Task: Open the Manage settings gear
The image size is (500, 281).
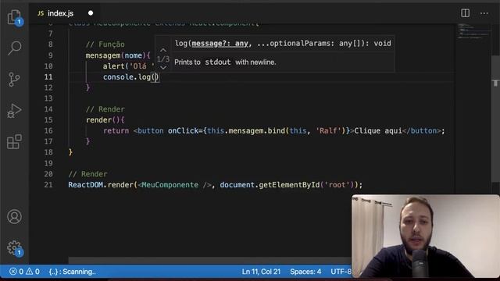Action: (14, 247)
